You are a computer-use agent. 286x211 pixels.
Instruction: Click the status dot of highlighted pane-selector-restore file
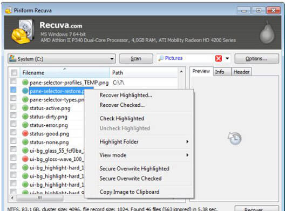(25, 91)
